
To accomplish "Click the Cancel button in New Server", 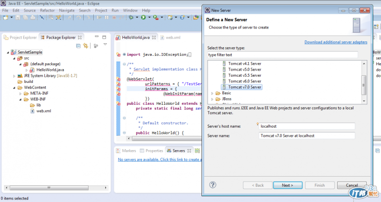I will [x=351, y=185].
